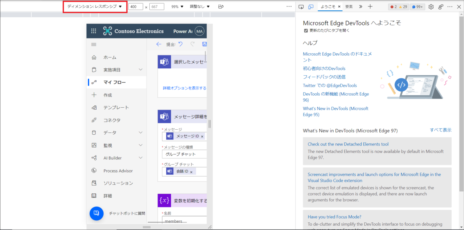Undo the last flow edit
This screenshot has width=464, height=230.
point(181,44)
